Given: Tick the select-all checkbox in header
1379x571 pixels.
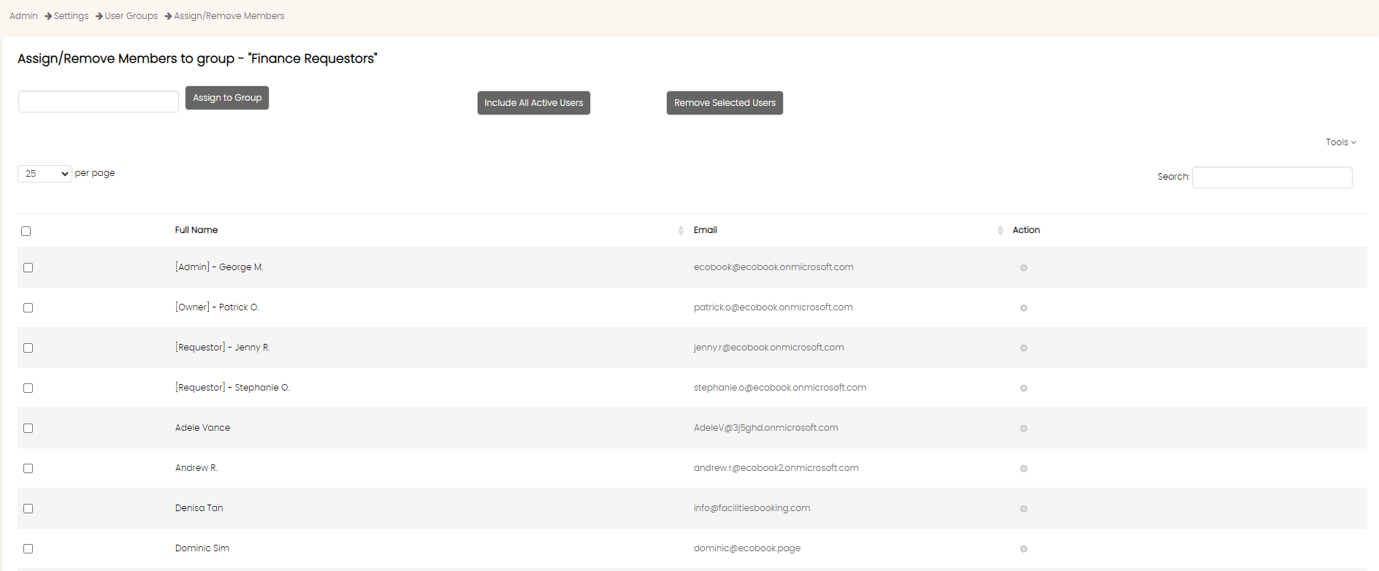Looking at the screenshot, I should tap(26, 231).
